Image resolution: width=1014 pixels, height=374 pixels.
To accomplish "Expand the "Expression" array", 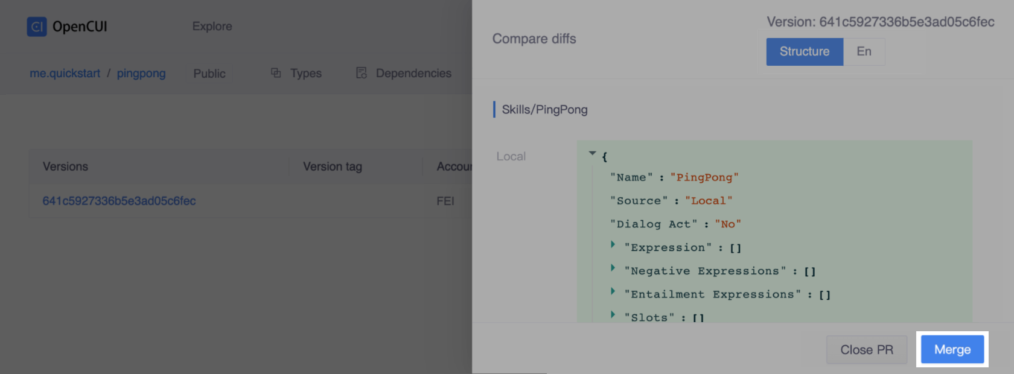I will [613, 244].
